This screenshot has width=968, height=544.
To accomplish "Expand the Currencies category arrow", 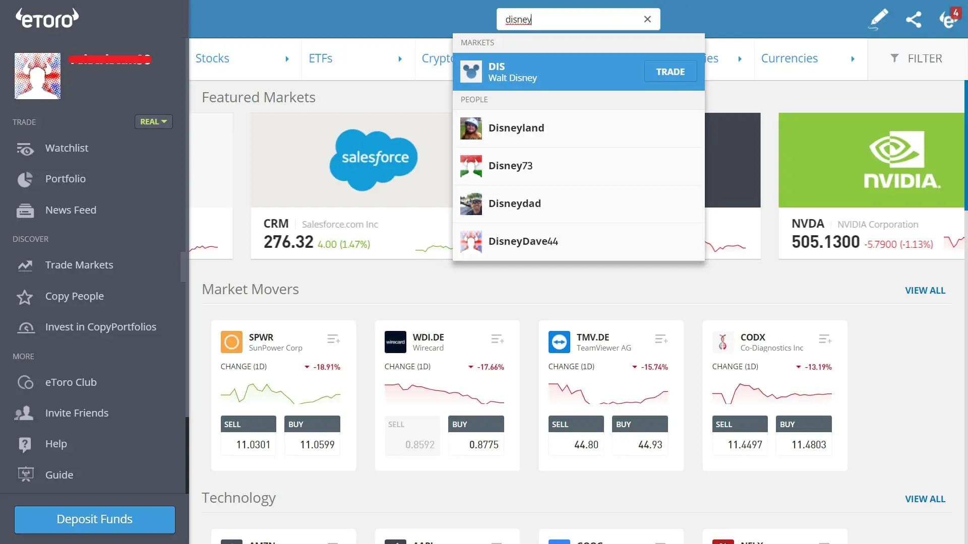I will [x=853, y=59].
